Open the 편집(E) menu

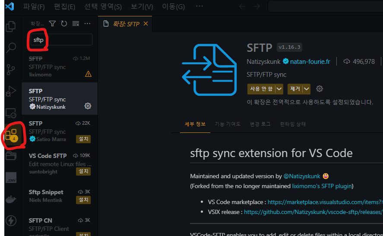pyautogui.click(x=64, y=6)
